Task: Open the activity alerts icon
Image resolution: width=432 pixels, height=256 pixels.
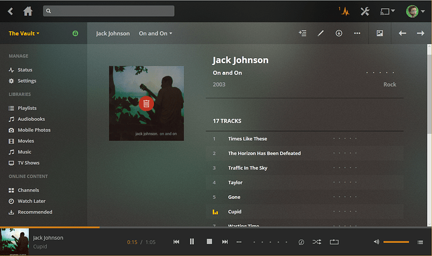Action: pyautogui.click(x=344, y=11)
